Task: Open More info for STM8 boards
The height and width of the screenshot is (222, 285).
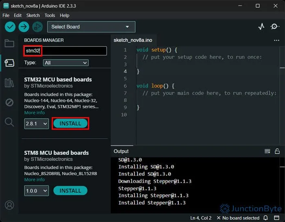Action: click(35, 180)
